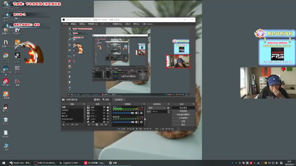Screen dimensions: 296x166
Task: Open the 编辑 (Edit) menu in OBS
Action: click(74, 24)
